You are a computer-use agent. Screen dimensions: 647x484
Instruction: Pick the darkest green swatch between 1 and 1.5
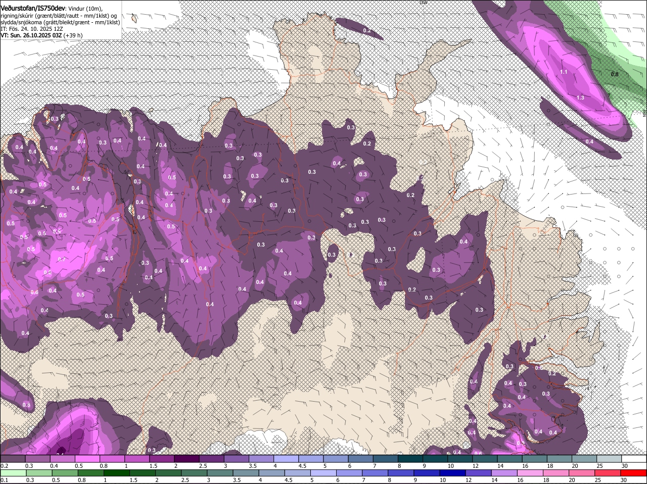click(x=117, y=473)
